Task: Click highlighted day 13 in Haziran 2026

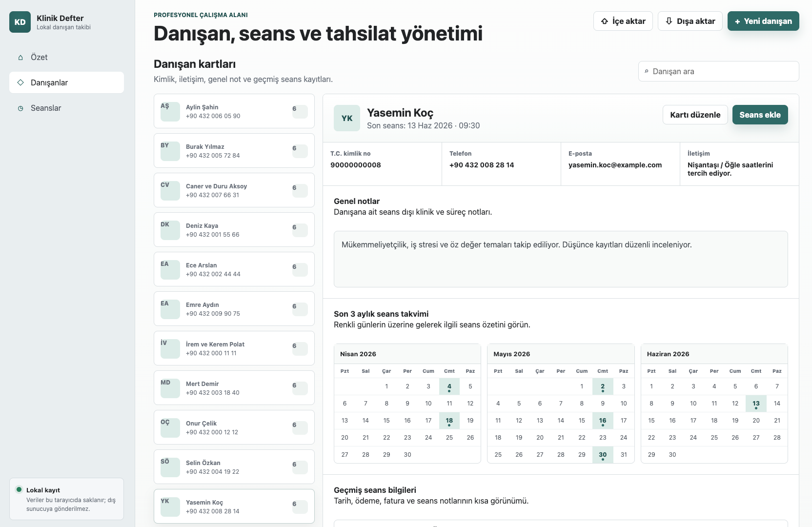Action: (x=756, y=404)
